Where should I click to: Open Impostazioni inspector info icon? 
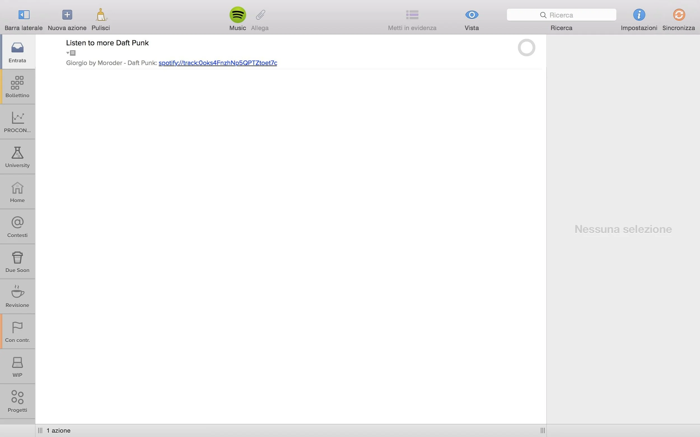coord(639,15)
